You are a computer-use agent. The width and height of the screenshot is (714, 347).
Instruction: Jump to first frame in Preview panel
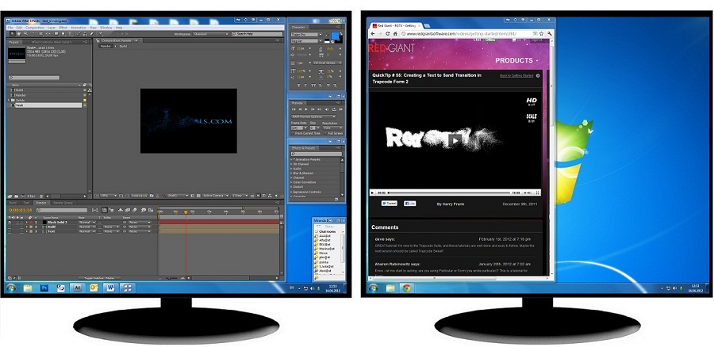coord(294,109)
